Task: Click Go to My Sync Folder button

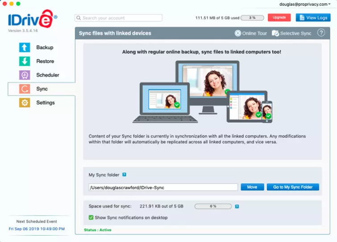Action: click(293, 187)
